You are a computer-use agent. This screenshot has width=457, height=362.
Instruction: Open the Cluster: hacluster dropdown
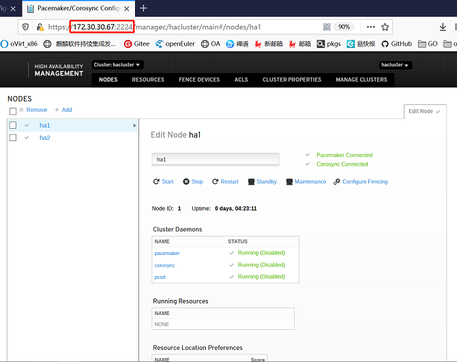[x=117, y=65]
